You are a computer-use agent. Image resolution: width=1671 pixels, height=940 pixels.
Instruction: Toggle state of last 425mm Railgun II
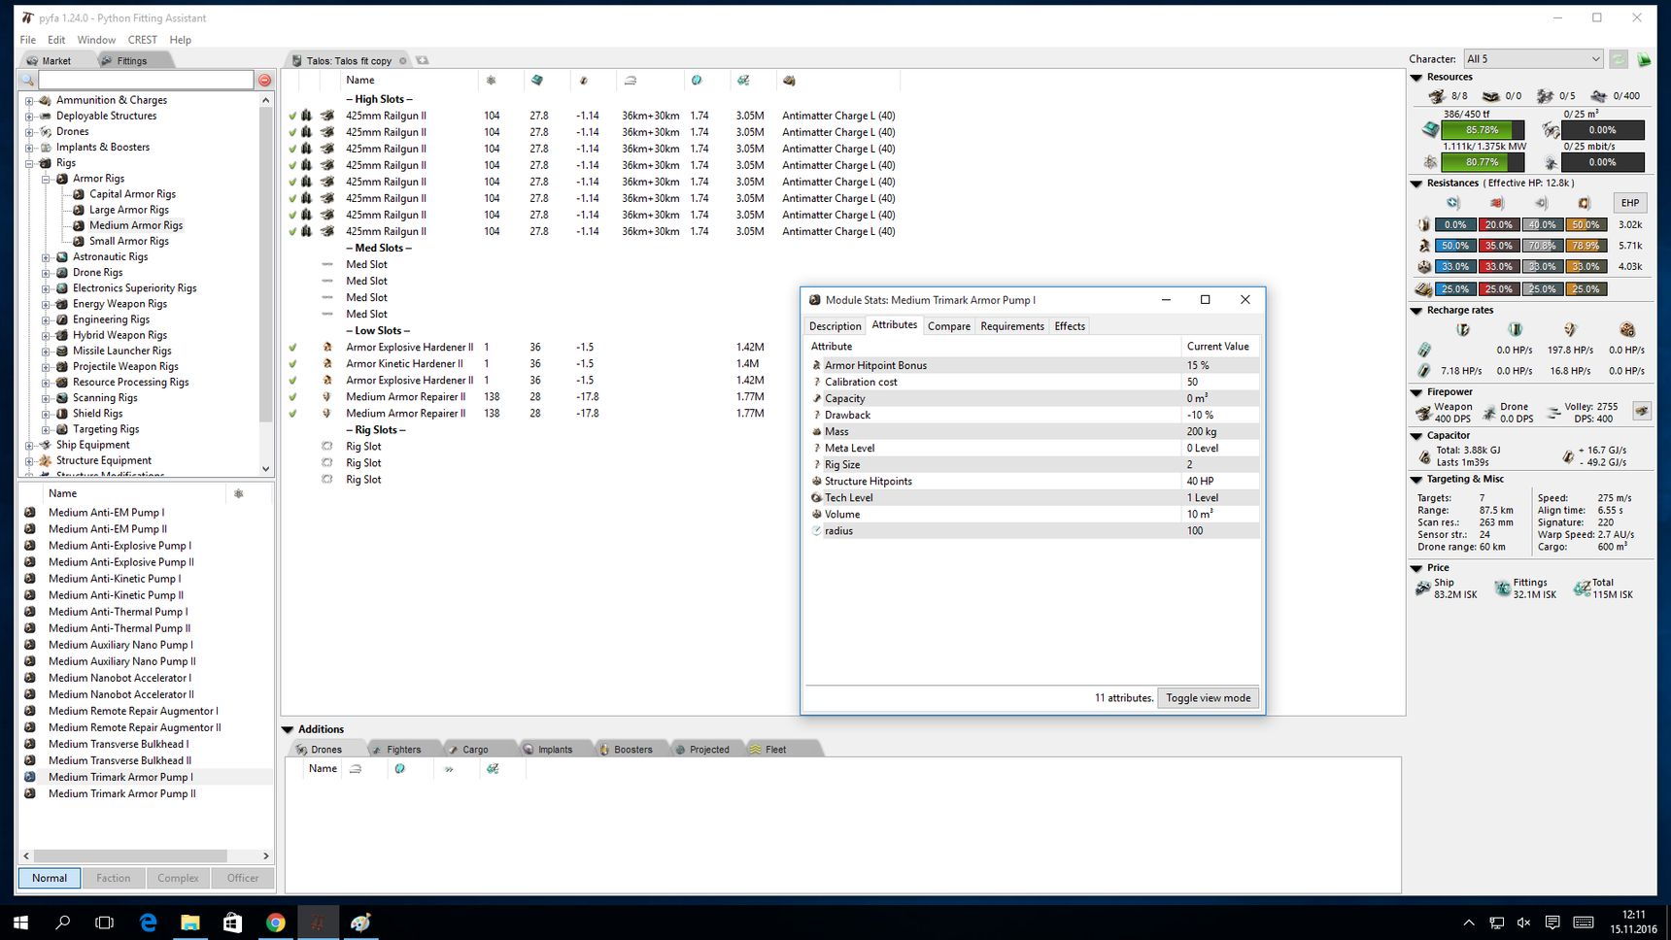292,231
